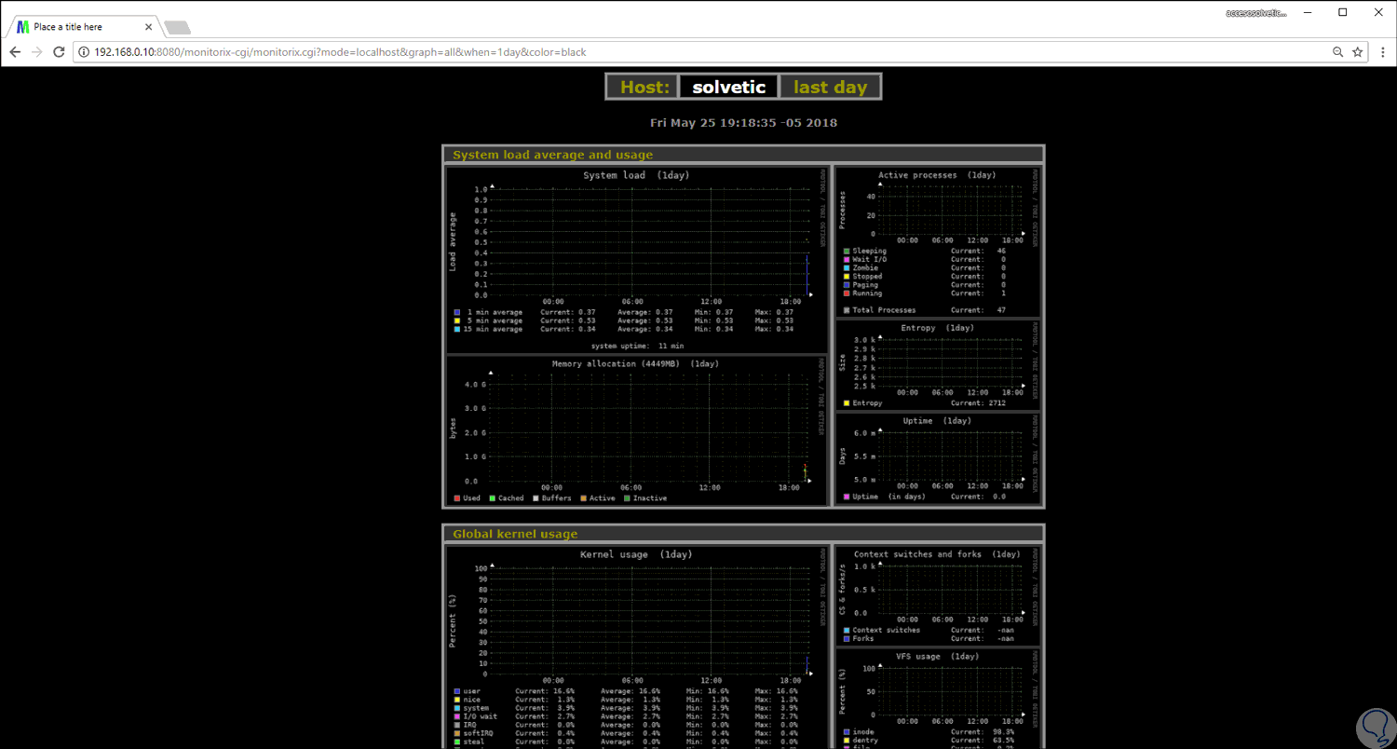1397x749 pixels.
Task: Click the 'Host:' label in header
Action: click(644, 87)
